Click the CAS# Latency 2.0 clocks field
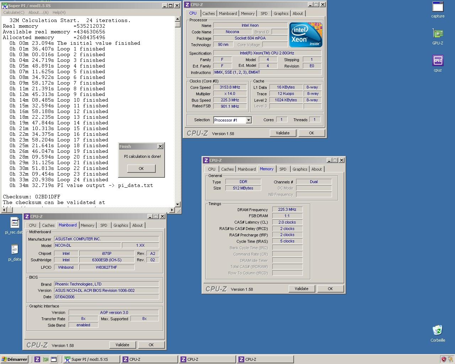Screen dimensions: 455x364 pyautogui.click(x=287, y=222)
